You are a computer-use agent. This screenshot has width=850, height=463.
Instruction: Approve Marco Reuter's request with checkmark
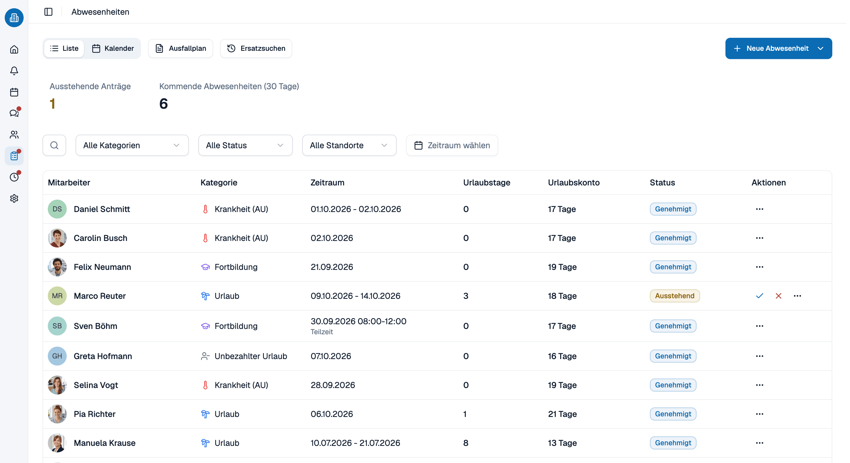(760, 296)
